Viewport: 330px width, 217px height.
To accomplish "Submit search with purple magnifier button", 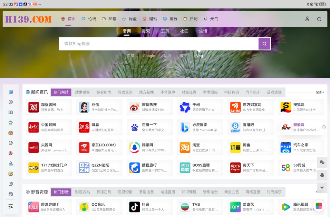I will tap(265, 44).
